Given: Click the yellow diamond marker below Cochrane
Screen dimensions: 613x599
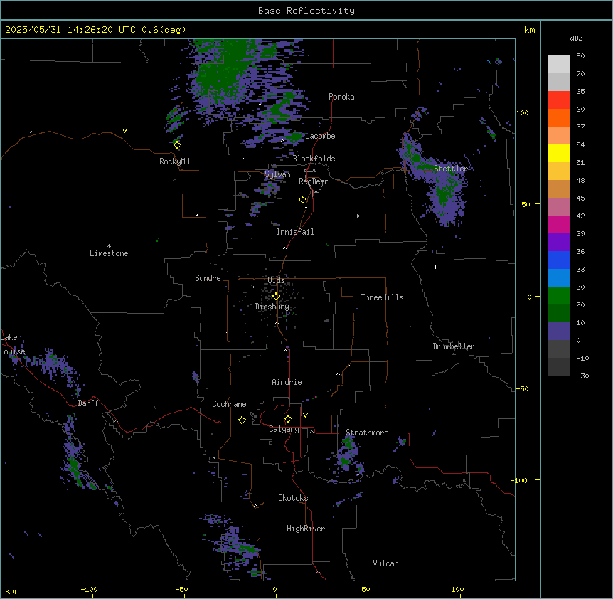Looking at the screenshot, I should coord(242,420).
